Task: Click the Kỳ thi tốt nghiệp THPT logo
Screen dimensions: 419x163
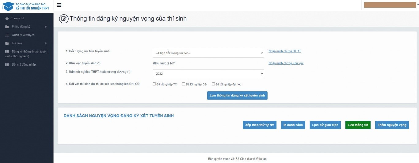Action: point(26,6)
